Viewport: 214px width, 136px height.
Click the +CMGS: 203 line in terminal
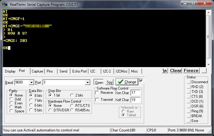pos(15,41)
